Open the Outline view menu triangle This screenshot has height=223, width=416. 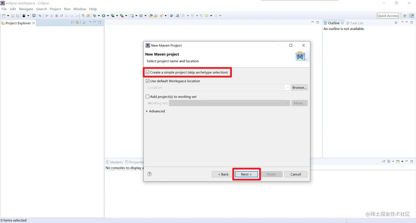tap(402, 22)
